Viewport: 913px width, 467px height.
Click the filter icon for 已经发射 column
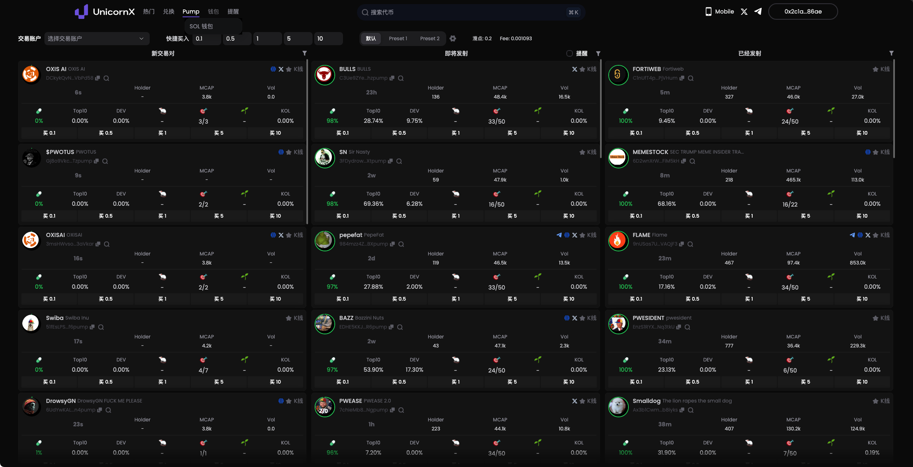point(891,53)
